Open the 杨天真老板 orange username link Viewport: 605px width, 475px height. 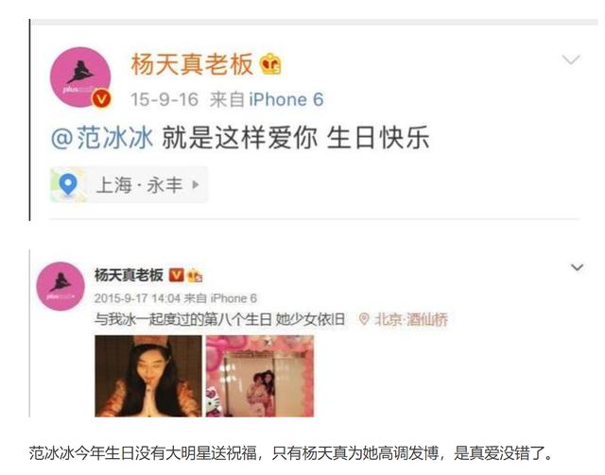coord(192,64)
